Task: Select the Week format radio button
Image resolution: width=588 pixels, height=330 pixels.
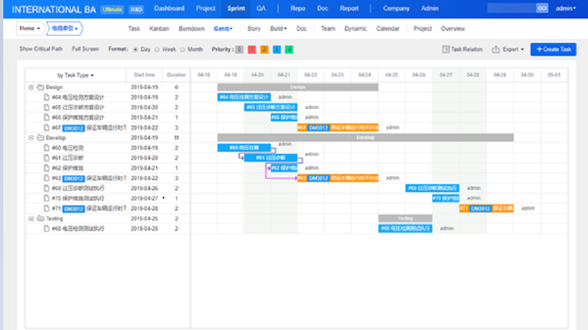Action: click(x=157, y=49)
